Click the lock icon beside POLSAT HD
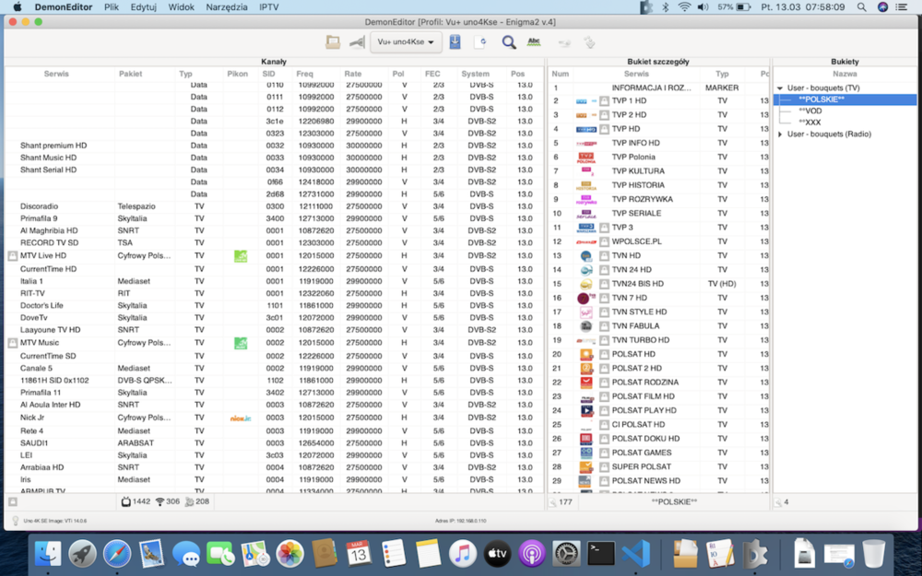The height and width of the screenshot is (576, 922). pos(605,354)
